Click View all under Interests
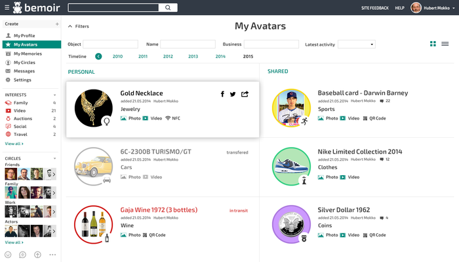This screenshot has height=262, width=459. (14, 143)
